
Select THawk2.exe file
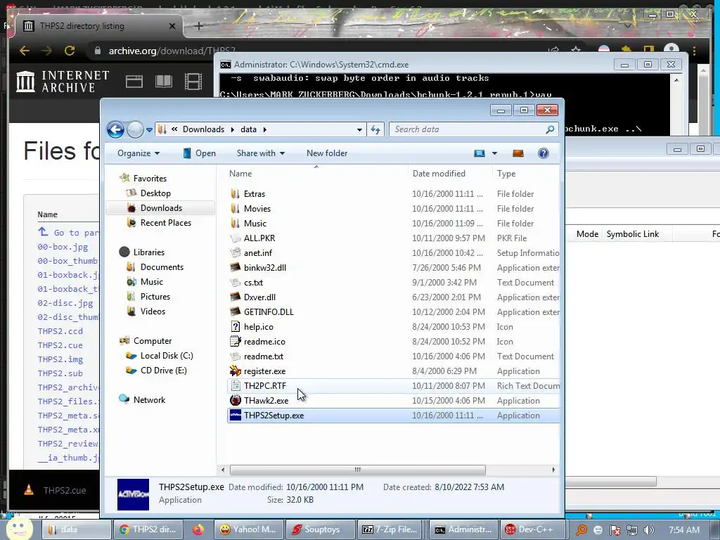pyautogui.click(x=266, y=401)
